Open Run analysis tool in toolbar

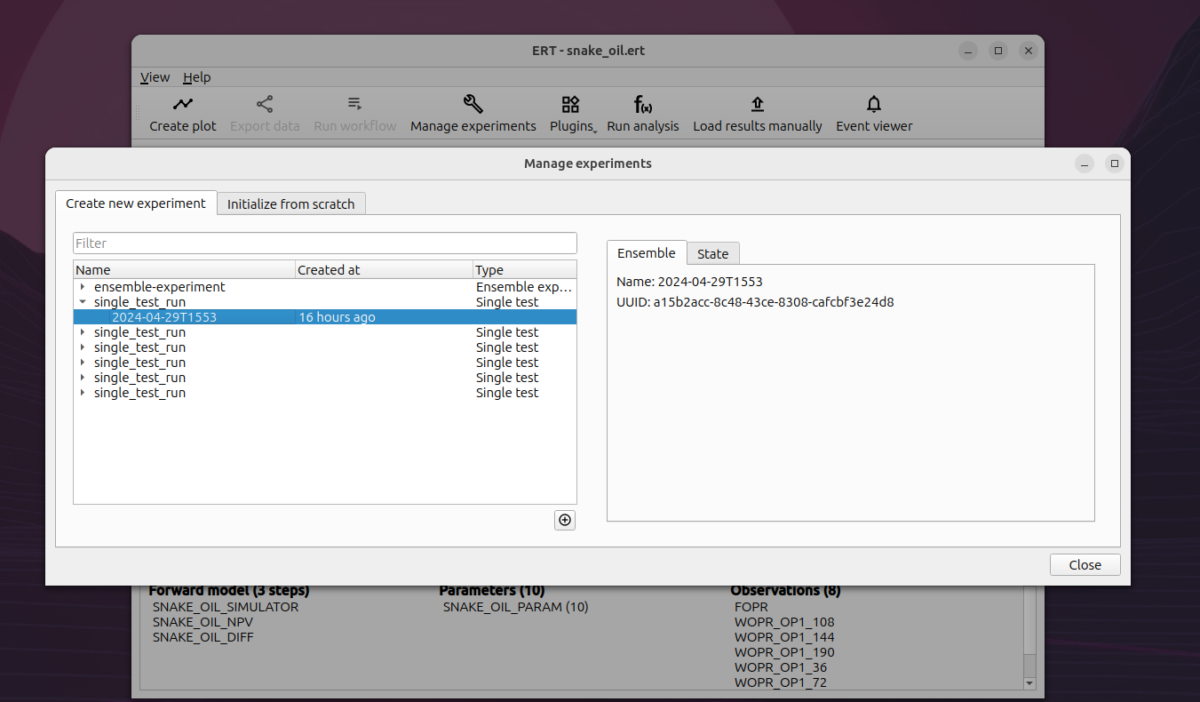click(x=642, y=114)
